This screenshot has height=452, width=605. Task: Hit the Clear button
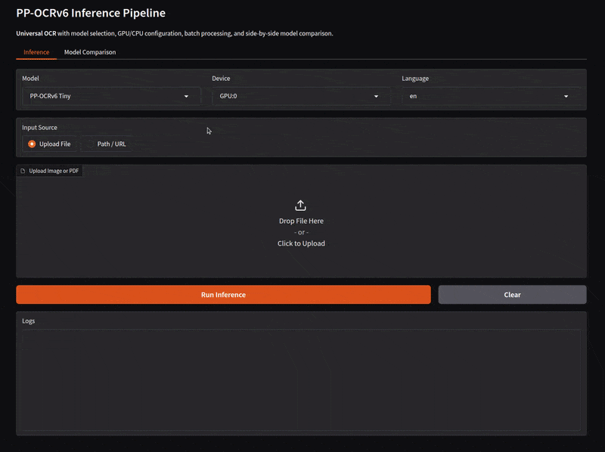click(512, 295)
